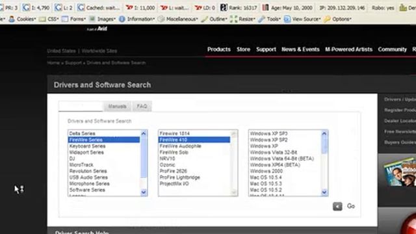
Task: Open the Support navigation menu
Action: point(266,49)
